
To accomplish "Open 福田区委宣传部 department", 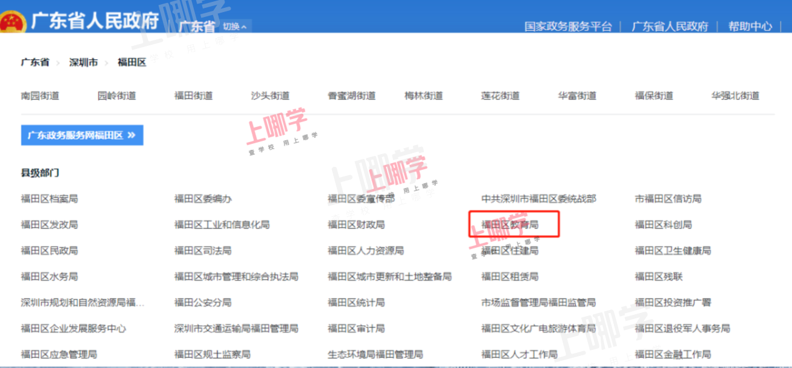I will [x=361, y=199].
